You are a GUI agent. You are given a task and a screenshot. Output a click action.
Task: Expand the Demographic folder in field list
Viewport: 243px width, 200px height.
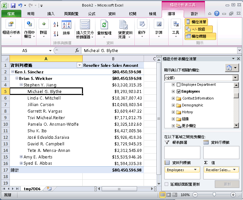click(173, 105)
